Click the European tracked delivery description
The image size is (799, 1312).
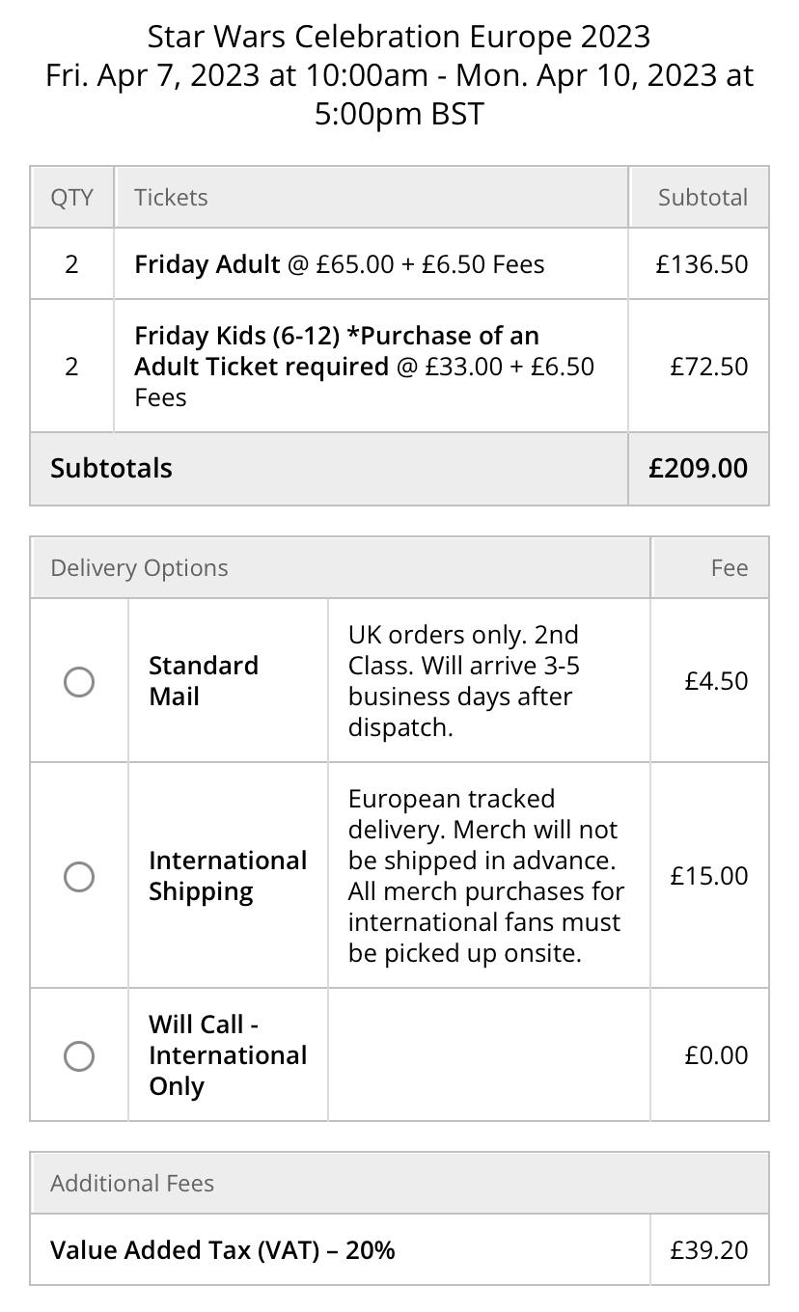[486, 876]
